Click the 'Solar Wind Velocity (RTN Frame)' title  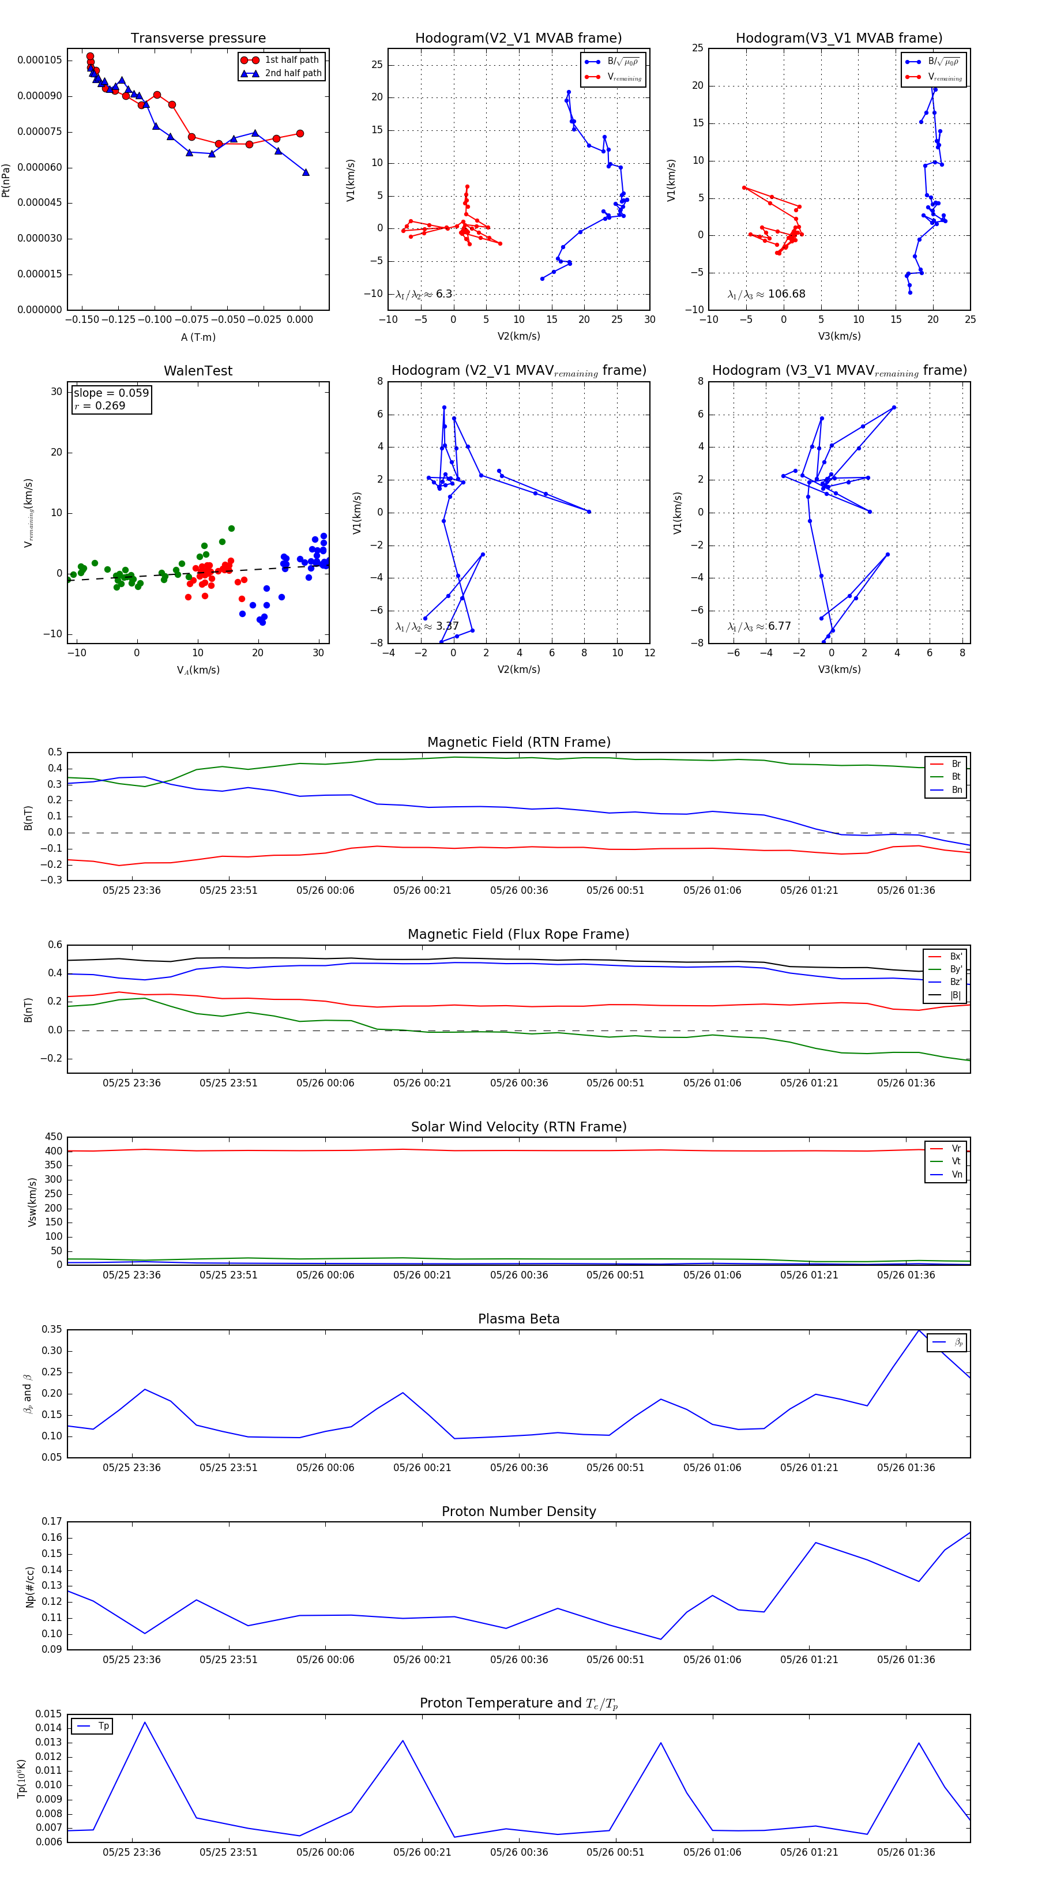click(518, 1127)
